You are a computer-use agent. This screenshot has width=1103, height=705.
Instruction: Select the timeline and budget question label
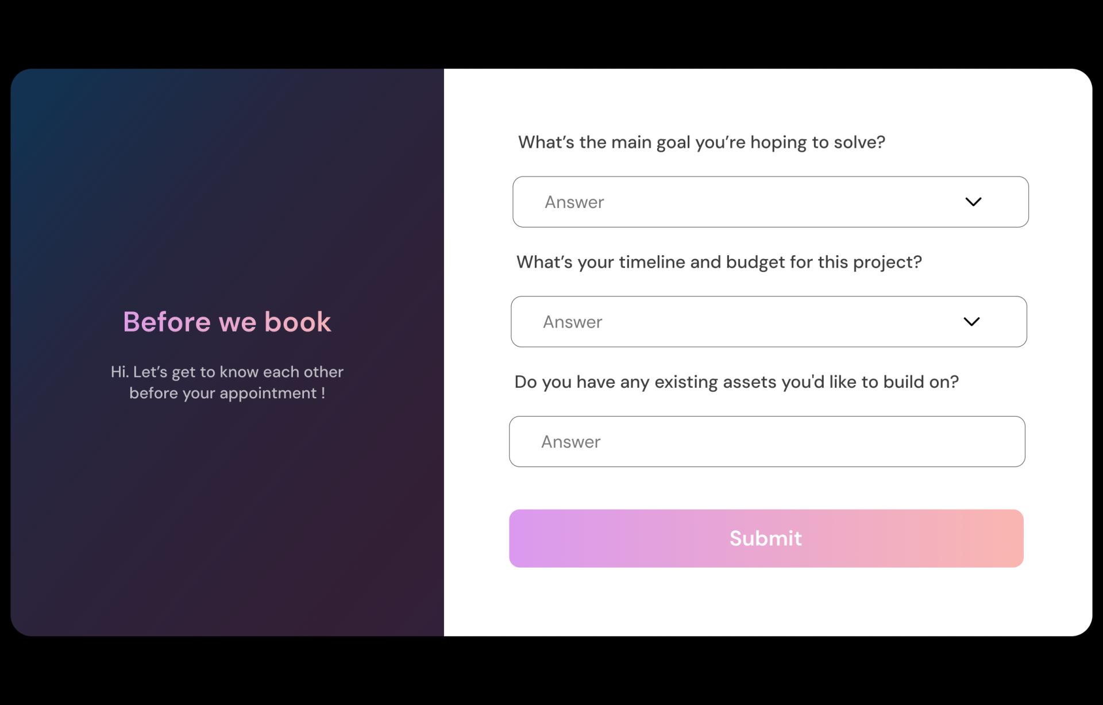719,262
